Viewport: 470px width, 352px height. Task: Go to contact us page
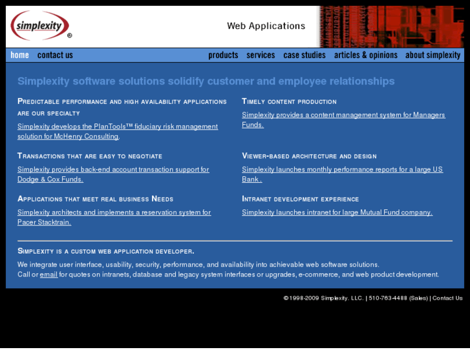point(55,55)
